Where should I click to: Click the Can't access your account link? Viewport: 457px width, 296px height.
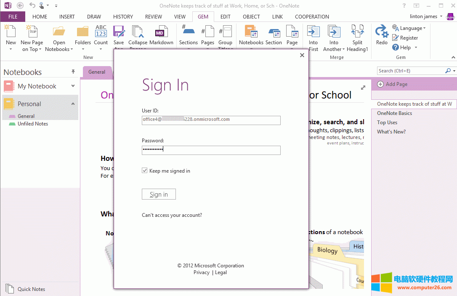tap(172, 215)
